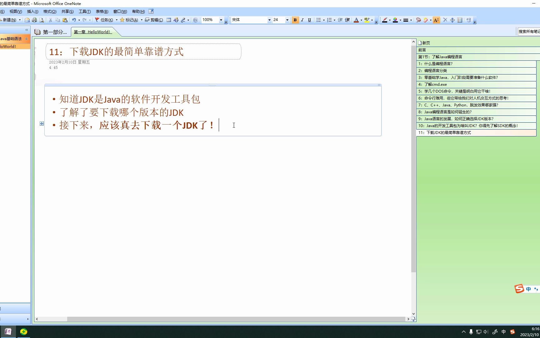Click the search all notebooks field
This screenshot has height=338, width=540.
pos(529,32)
